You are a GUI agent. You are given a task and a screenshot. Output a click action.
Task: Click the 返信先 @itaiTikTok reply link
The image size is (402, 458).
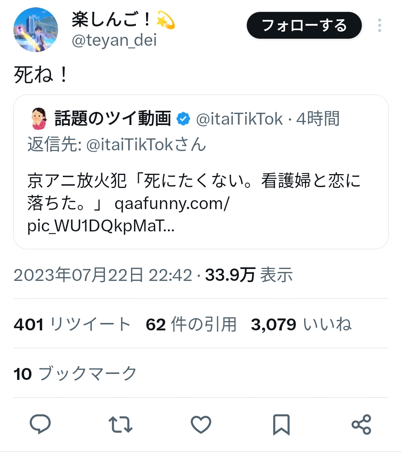click(x=146, y=144)
